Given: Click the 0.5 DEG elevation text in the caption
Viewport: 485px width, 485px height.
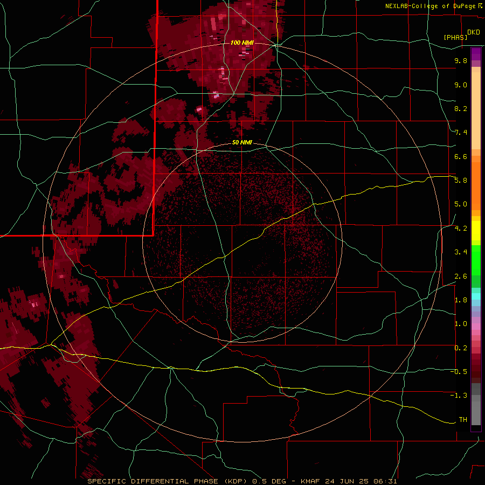Looking at the screenshot, I should pyautogui.click(x=269, y=481).
